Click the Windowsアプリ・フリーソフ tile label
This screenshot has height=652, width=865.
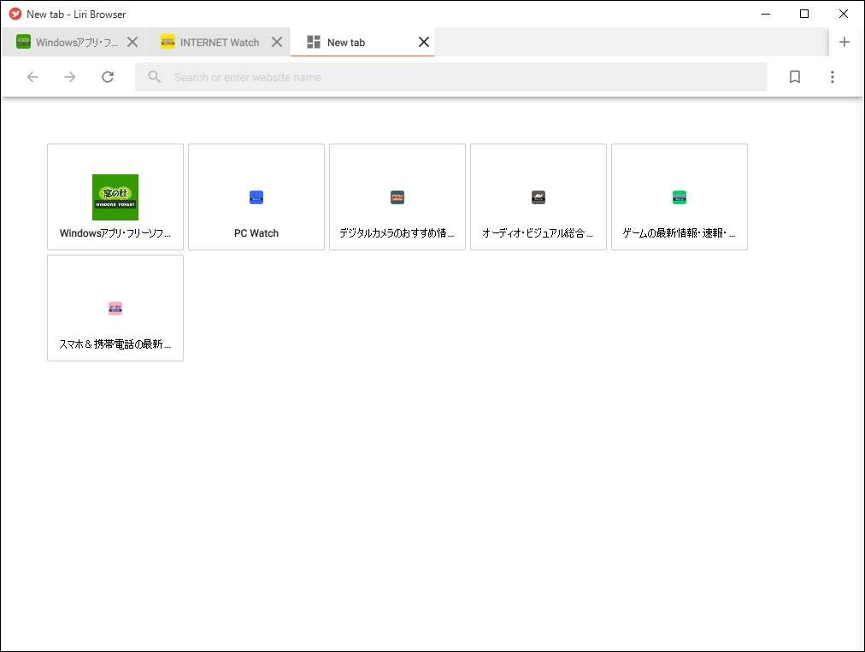115,233
